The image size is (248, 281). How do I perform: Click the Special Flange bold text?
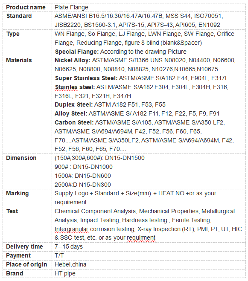77,52
